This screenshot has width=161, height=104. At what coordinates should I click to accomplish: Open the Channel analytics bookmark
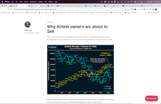pyautogui.click(x=131, y=13)
